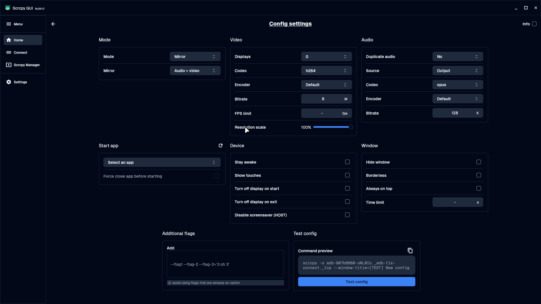
Task: Toggle the Info checkbox
Action: (534, 24)
